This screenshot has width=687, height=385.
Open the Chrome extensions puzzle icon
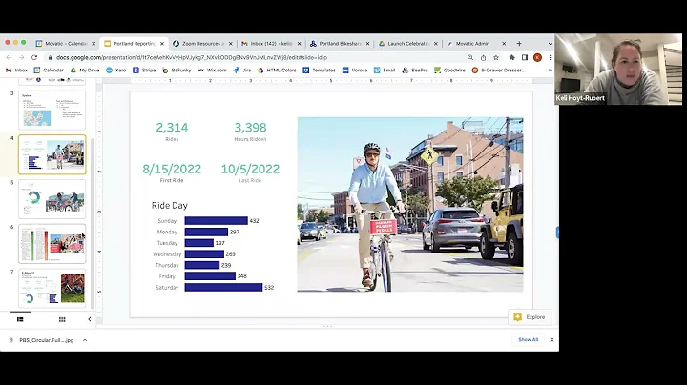point(511,57)
